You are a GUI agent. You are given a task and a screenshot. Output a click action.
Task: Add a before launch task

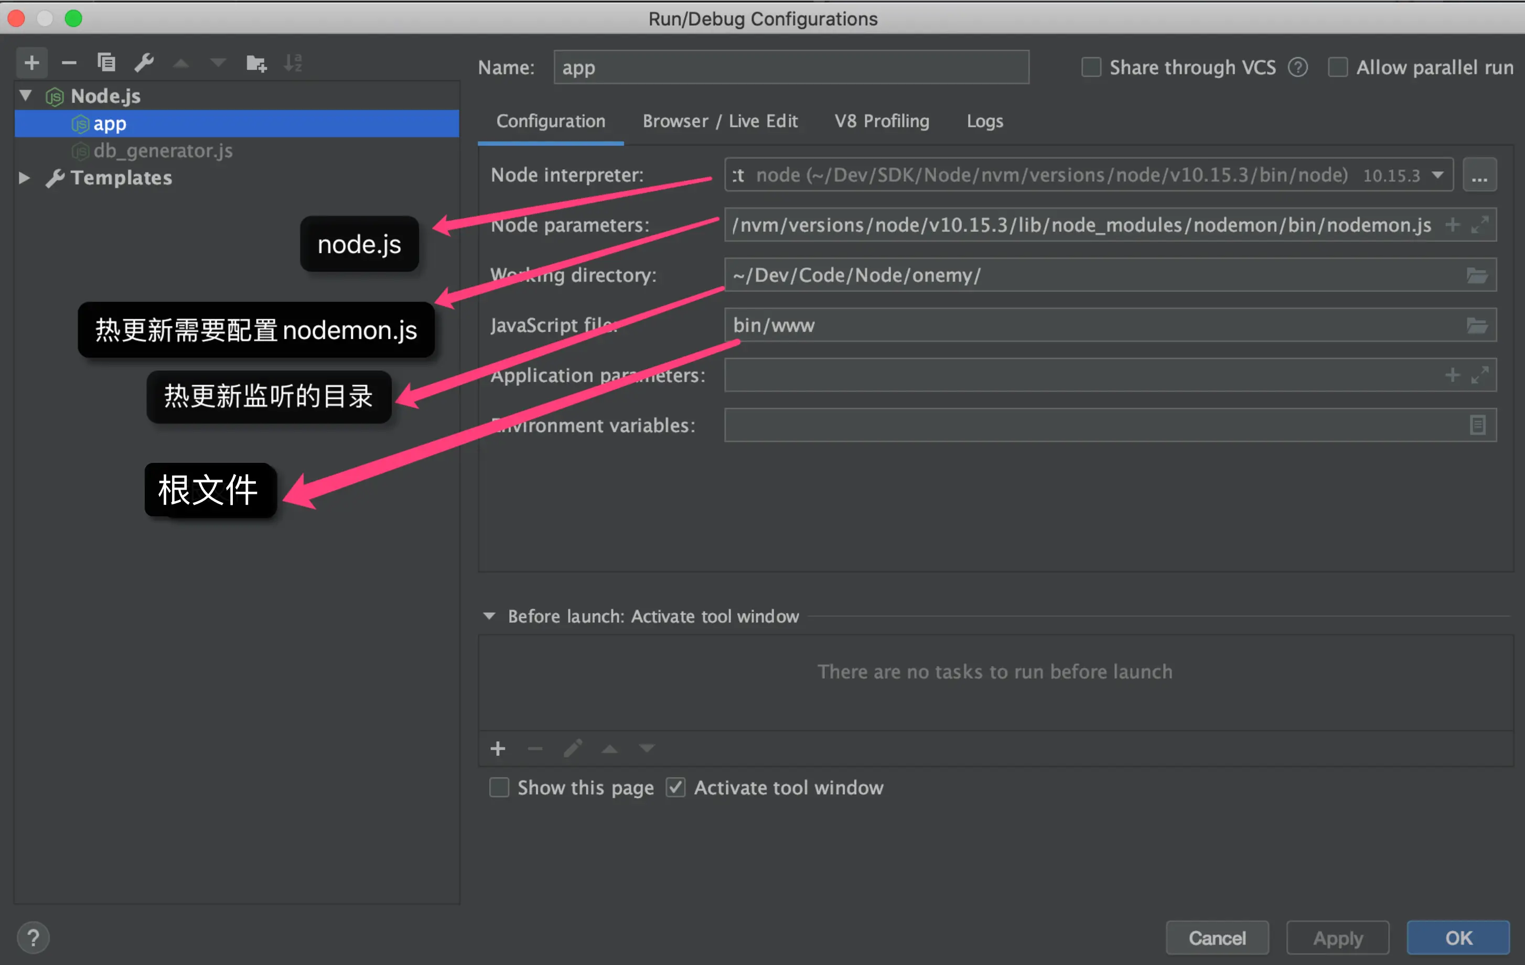pos(498,749)
